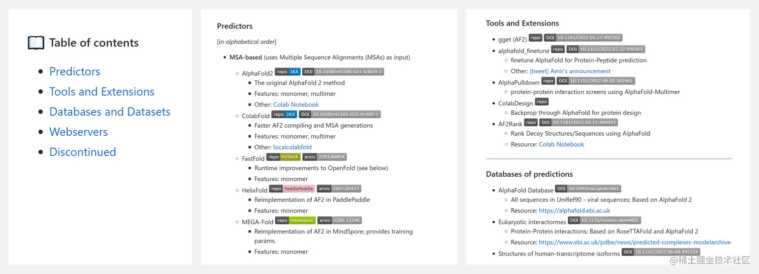Click HelixFold PaddlePaddle repo badge

(292, 189)
